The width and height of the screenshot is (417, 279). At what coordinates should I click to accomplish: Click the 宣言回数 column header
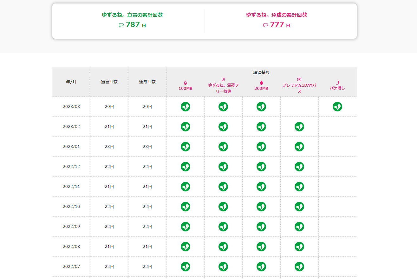[109, 82]
